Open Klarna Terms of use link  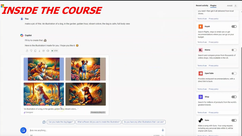coord(202,66)
